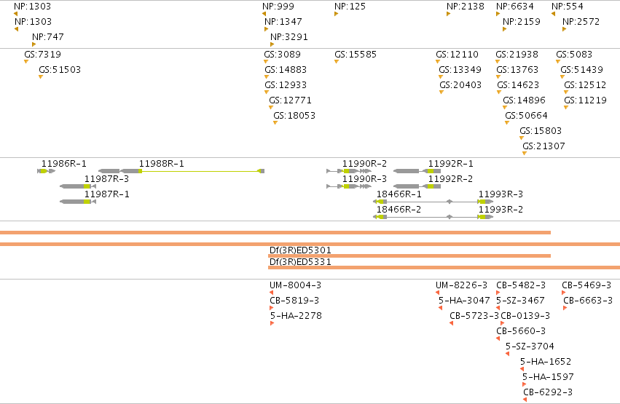Select the CB-5819-3 red marker

pyautogui.click(x=272, y=308)
